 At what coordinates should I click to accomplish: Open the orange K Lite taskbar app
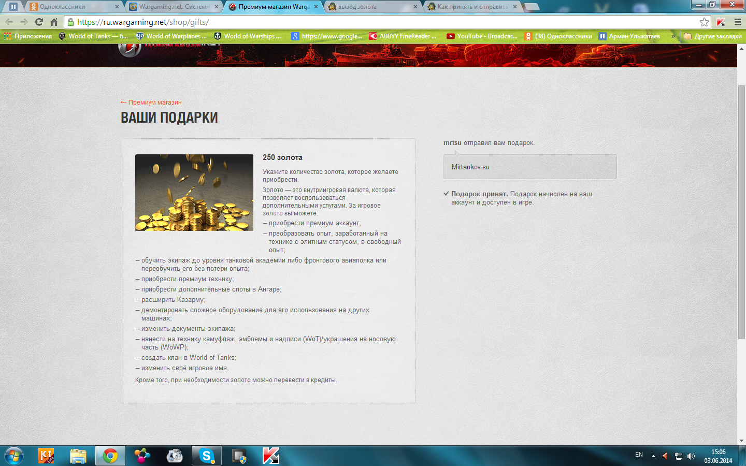[x=46, y=456]
